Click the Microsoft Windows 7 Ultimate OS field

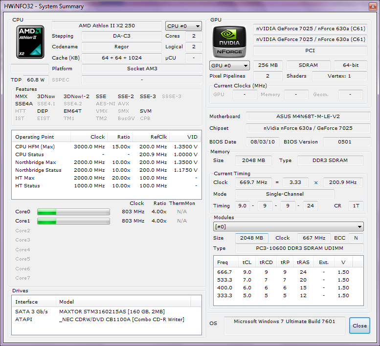click(285, 326)
